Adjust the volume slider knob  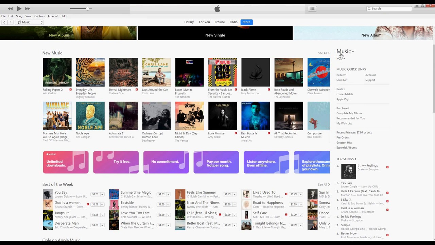(87, 9)
